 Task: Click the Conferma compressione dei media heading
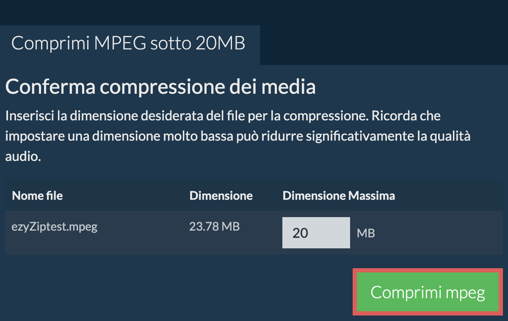(160, 87)
